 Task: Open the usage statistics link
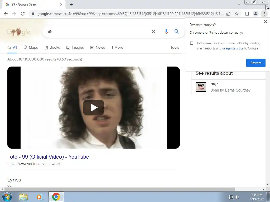click(x=233, y=48)
